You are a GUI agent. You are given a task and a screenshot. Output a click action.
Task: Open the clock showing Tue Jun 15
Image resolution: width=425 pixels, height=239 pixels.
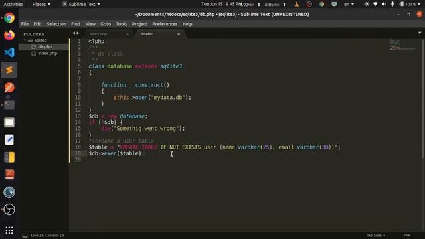coord(221,4)
